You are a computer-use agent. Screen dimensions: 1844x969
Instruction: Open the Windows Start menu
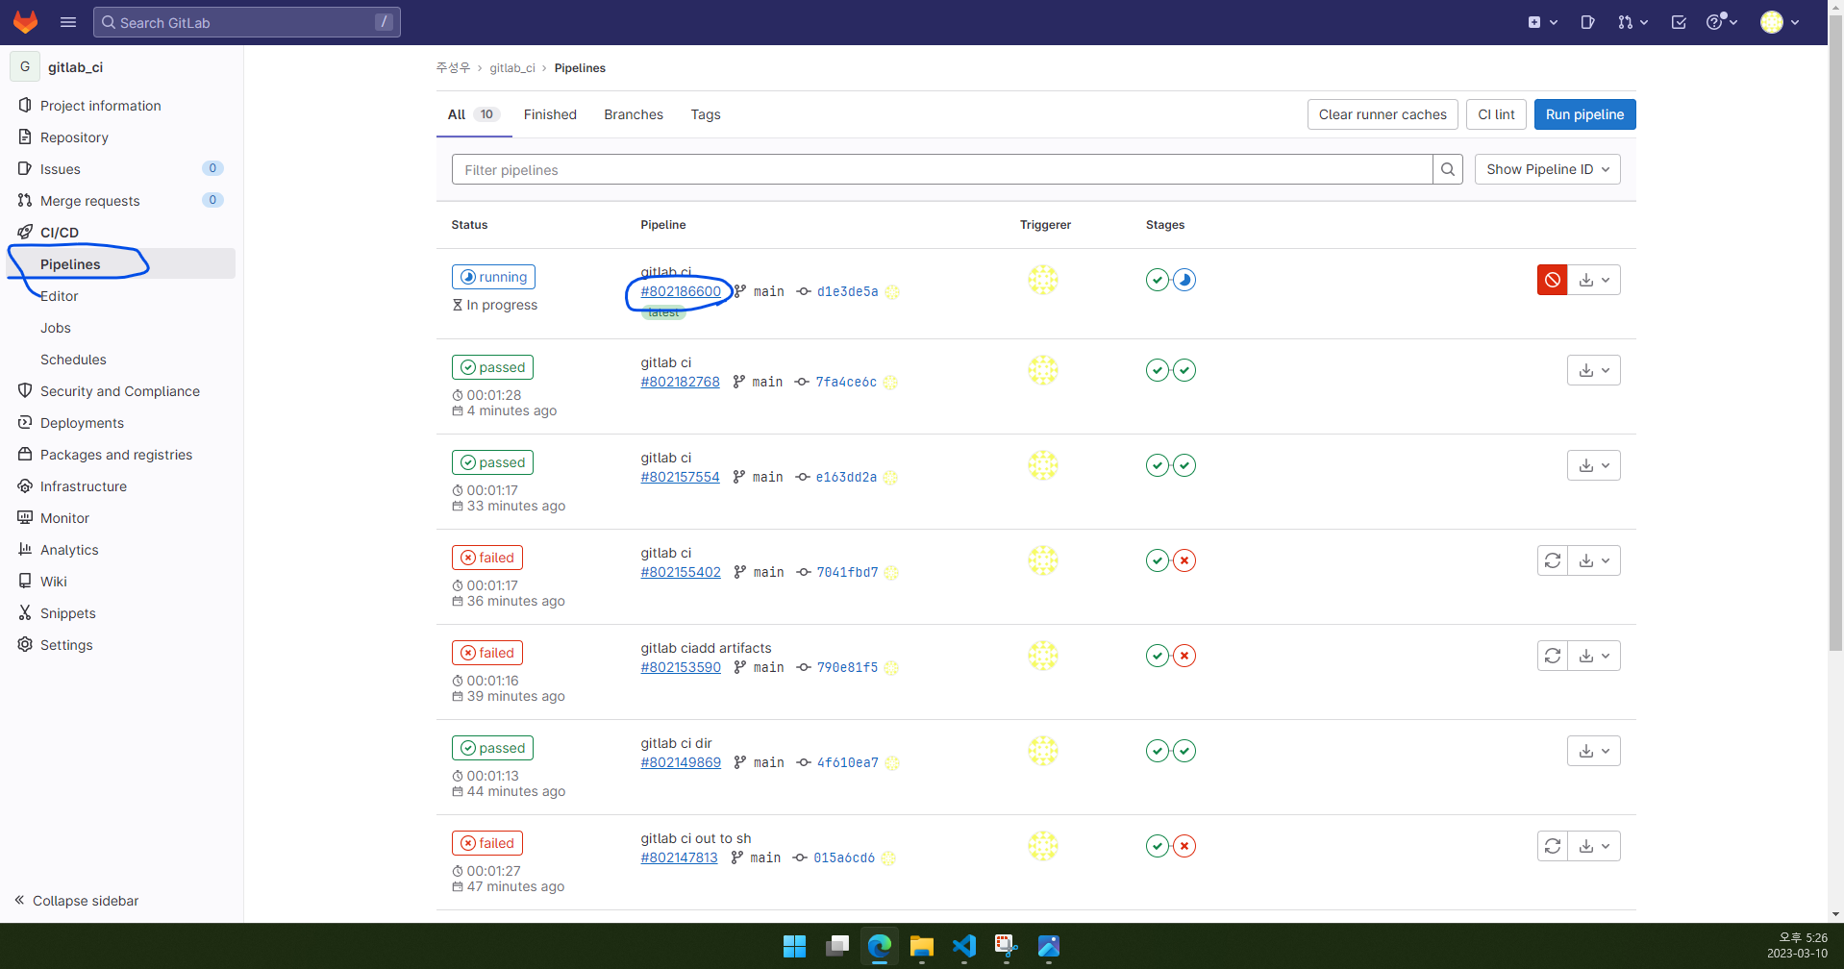pyautogui.click(x=794, y=946)
